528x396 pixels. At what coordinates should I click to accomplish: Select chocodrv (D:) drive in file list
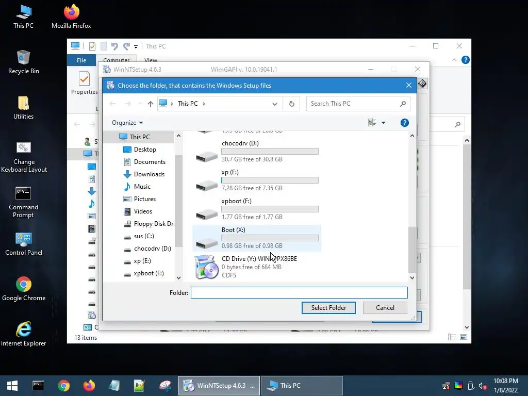pos(257,151)
